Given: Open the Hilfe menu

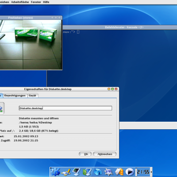Looking at the screenshot, I should (46, 2).
